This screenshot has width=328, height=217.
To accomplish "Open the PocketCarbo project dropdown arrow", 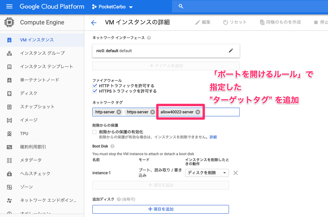I will click(131, 7).
